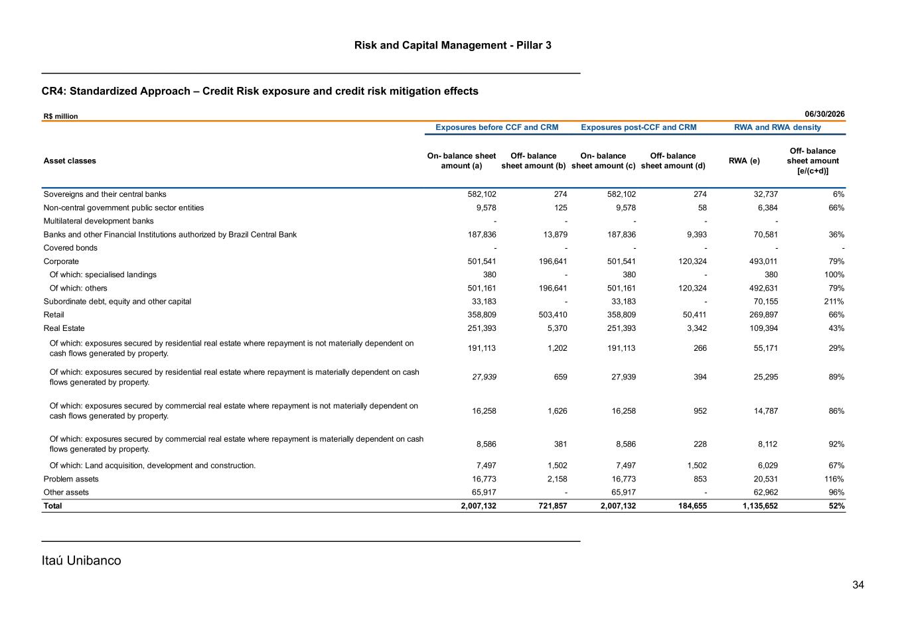
Task: Select the Of which: specialised landings row
Action: [x=443, y=275]
